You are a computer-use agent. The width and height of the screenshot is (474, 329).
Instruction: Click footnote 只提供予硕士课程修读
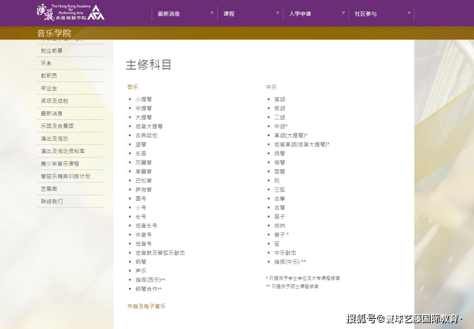click(x=292, y=286)
